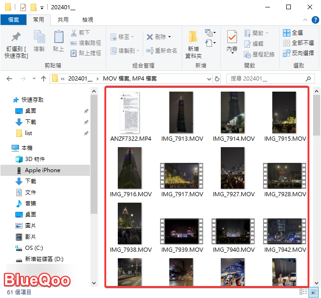
Task: Collapse the ribbon with the chevron
Action: pos(304,20)
